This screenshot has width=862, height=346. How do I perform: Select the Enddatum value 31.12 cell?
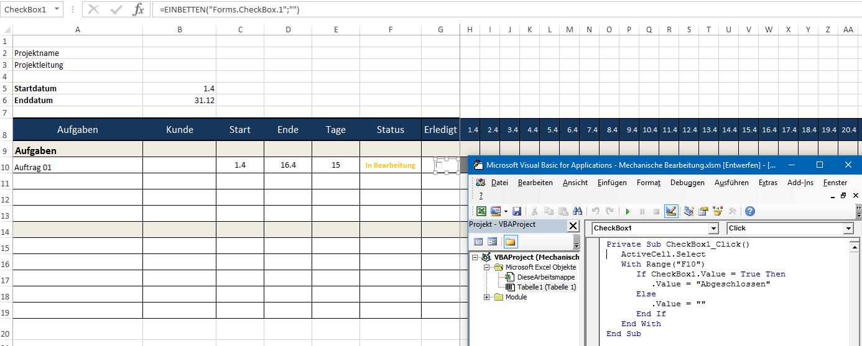(x=179, y=100)
